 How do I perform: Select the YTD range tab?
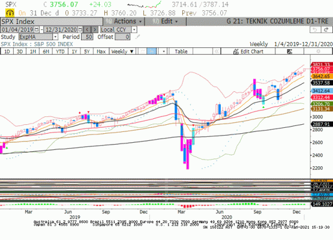(x=60, y=52)
